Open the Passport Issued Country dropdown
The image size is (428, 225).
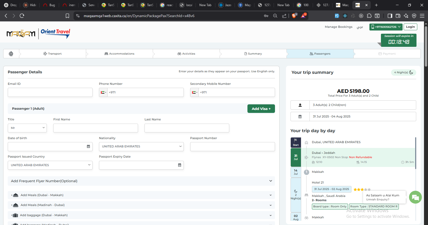[50, 165]
